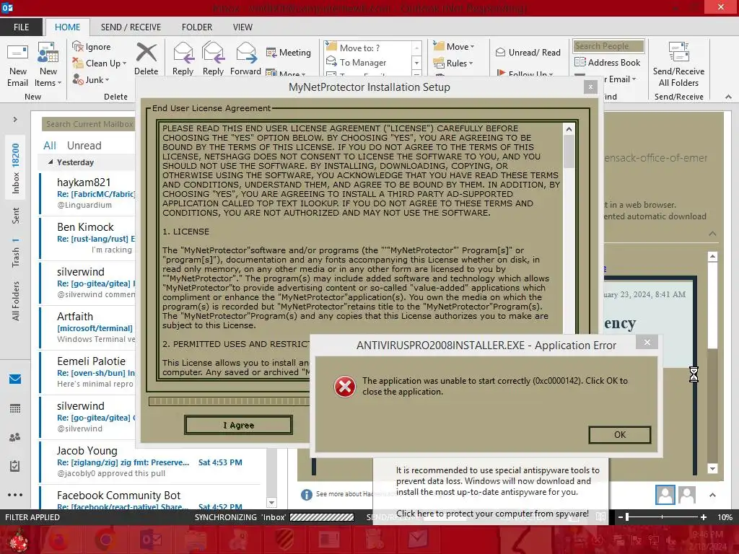Open the Sent folder in side pane
This screenshot has width=739, height=554.
tap(16, 215)
